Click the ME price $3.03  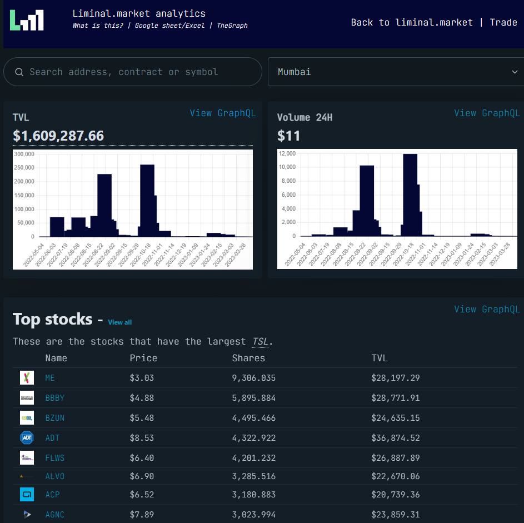point(142,378)
